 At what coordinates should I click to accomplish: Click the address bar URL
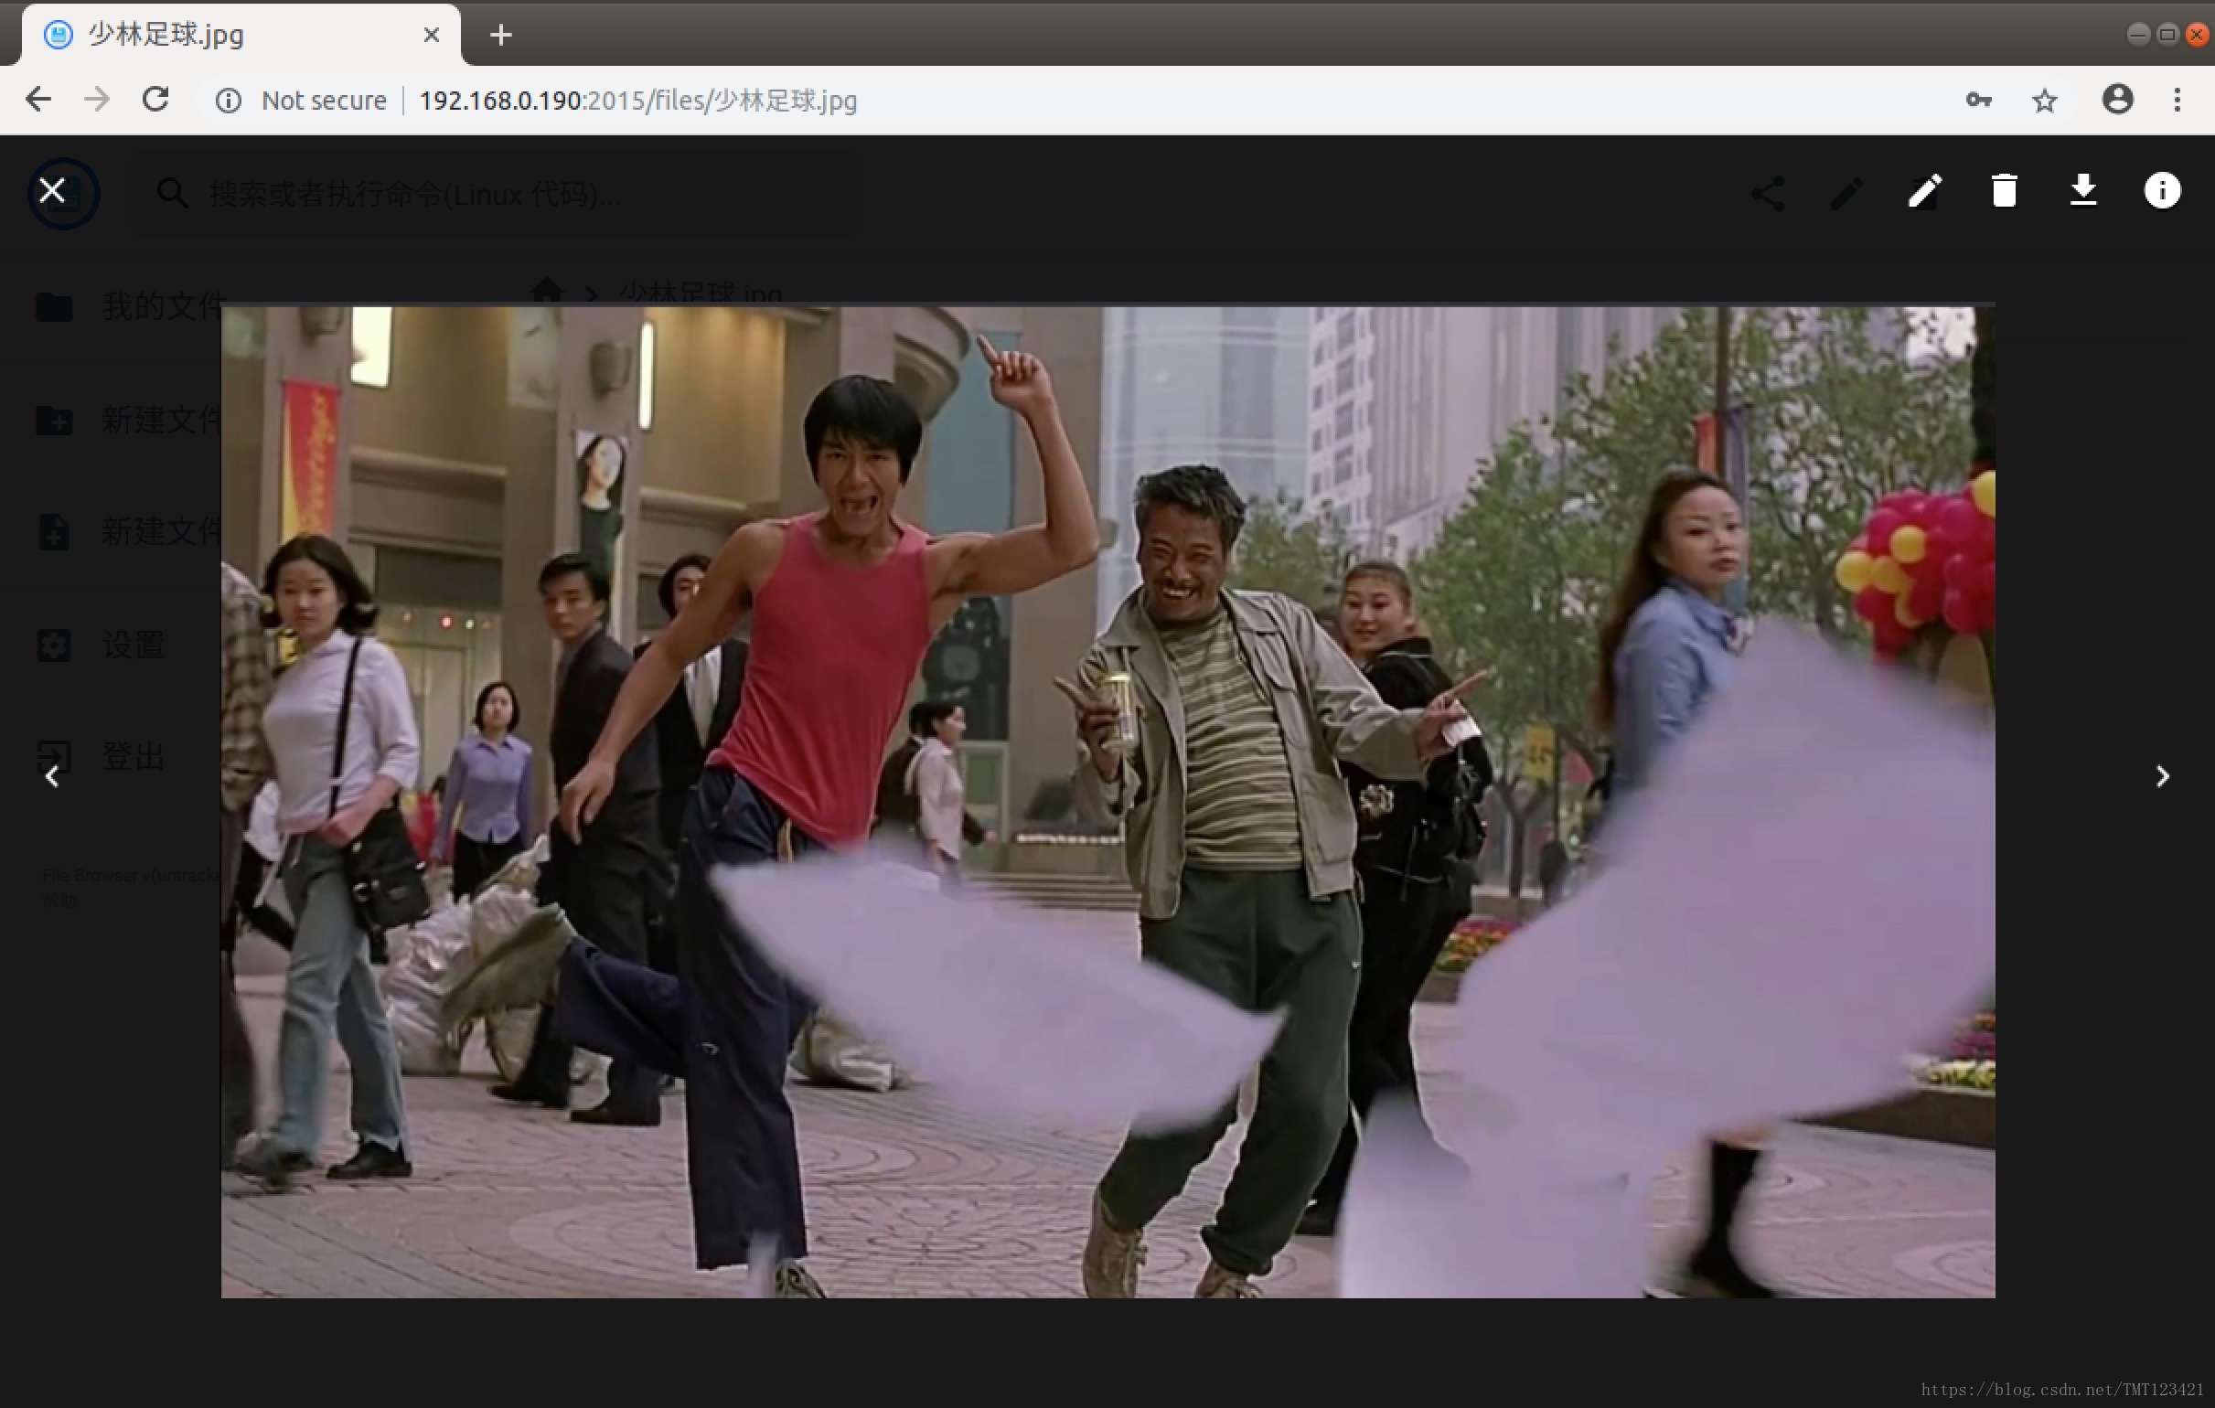pos(638,101)
